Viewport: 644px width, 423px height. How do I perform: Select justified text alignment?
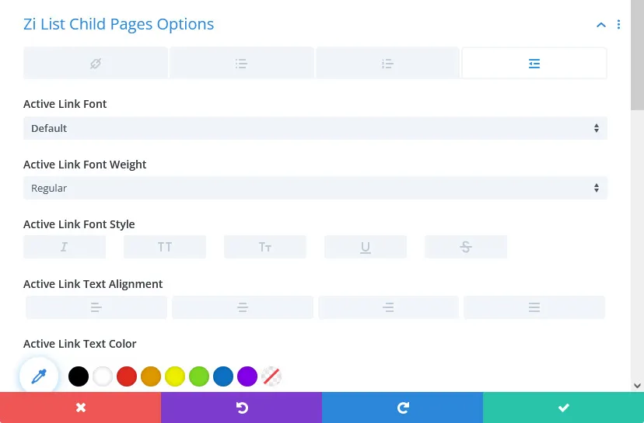click(534, 307)
